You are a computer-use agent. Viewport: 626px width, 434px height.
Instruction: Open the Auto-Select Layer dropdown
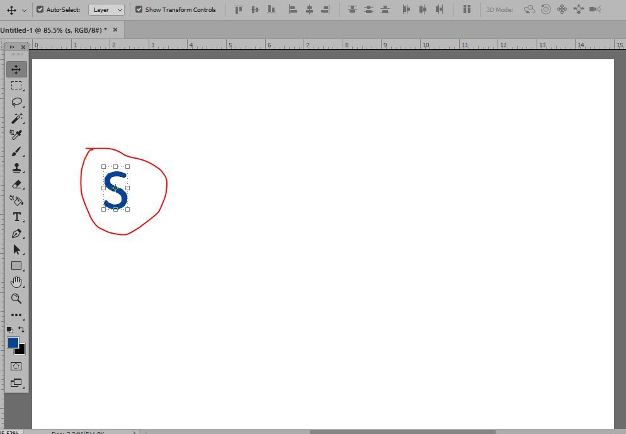pos(106,9)
